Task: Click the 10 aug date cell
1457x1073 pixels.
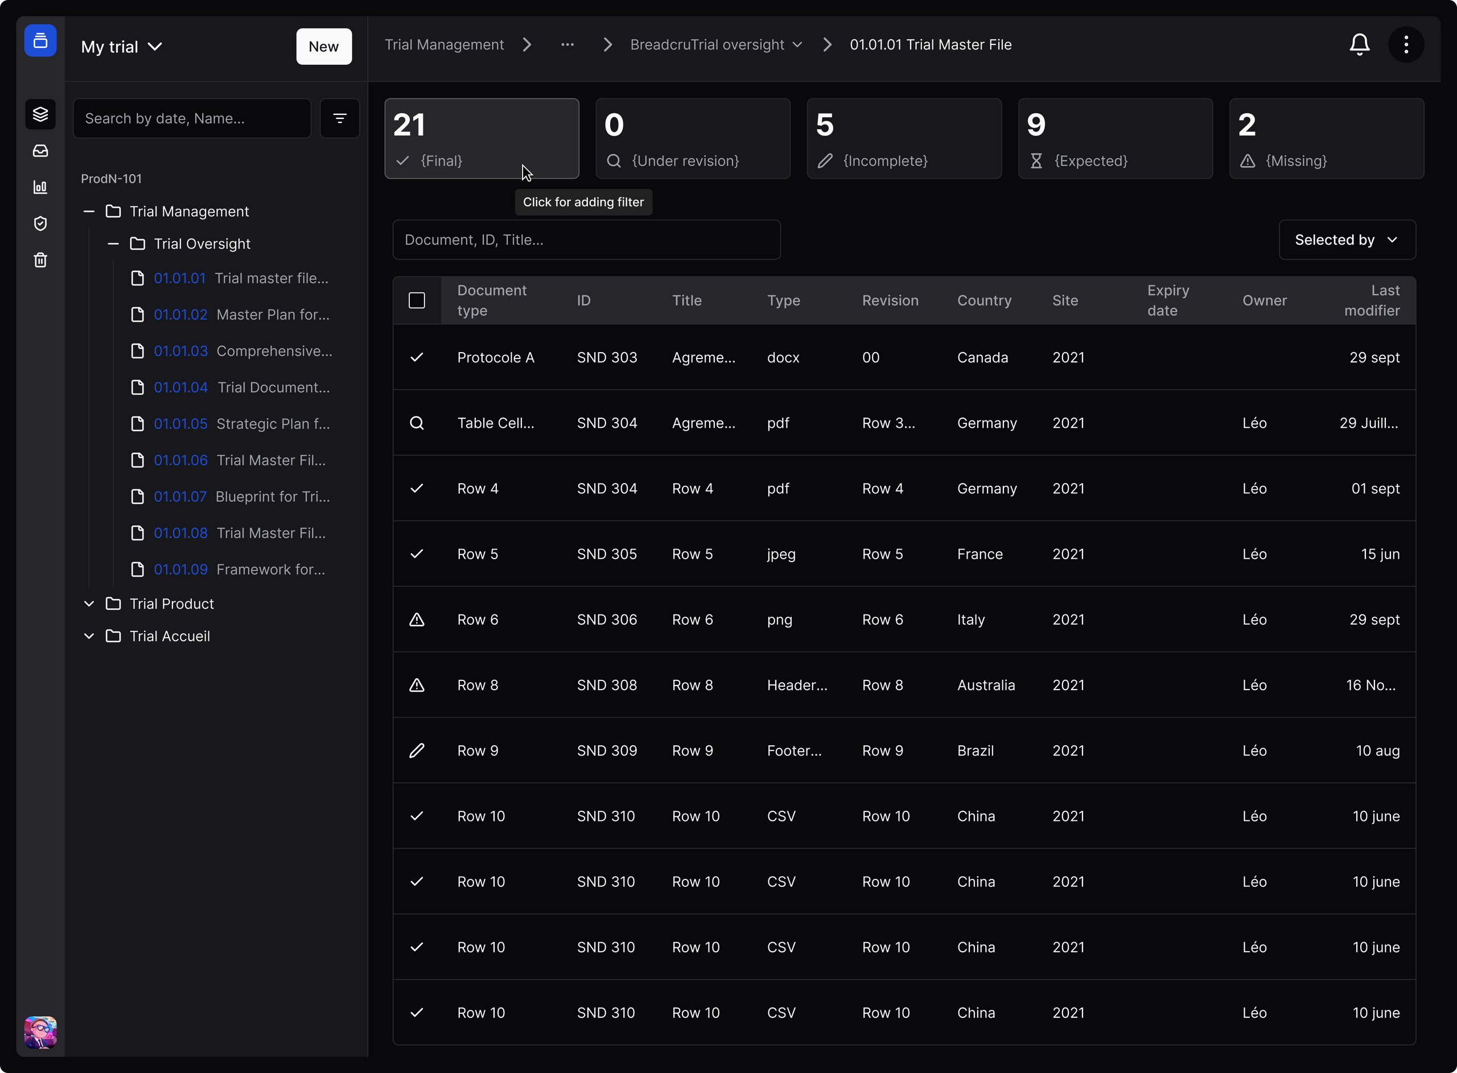Action: pyautogui.click(x=1377, y=751)
